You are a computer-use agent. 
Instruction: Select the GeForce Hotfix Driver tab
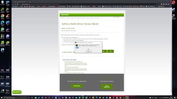20,2
